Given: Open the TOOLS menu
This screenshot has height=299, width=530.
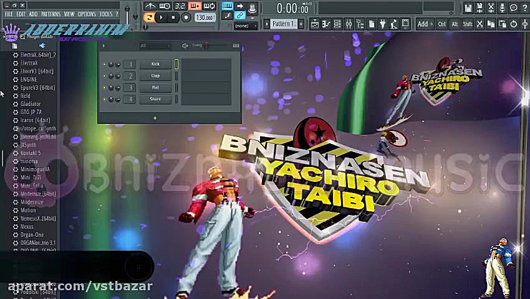Looking at the screenshot, I should click(106, 14).
